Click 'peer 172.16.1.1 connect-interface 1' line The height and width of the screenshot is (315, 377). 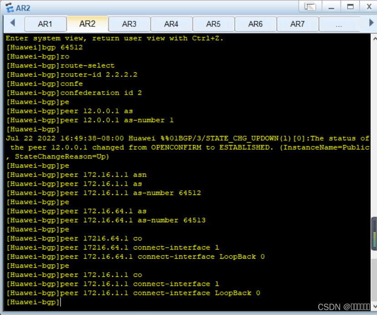(113, 284)
